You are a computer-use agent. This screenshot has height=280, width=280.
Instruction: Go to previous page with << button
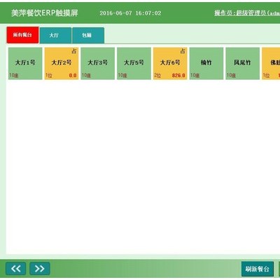(x=16, y=269)
